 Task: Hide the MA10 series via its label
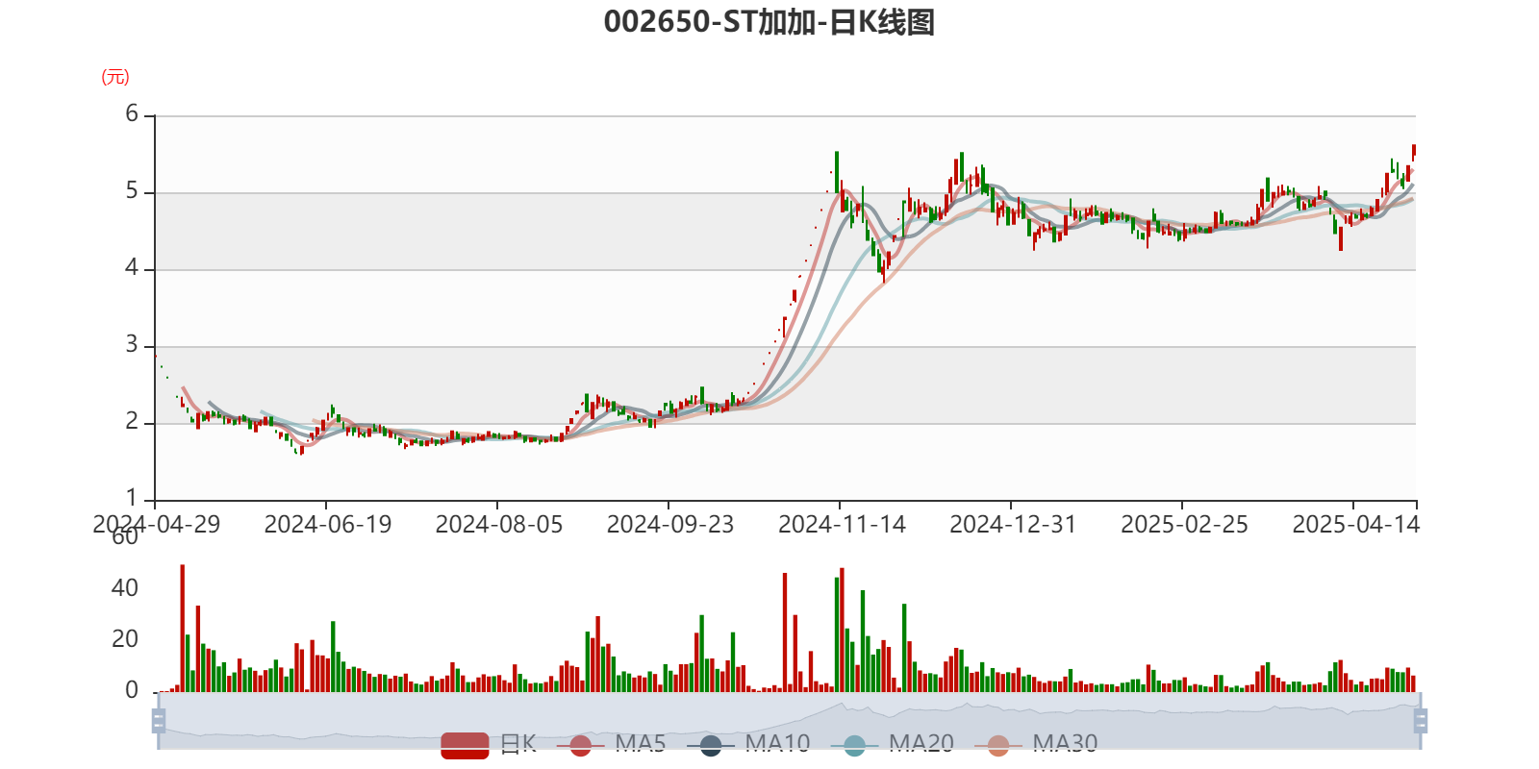[x=777, y=743]
